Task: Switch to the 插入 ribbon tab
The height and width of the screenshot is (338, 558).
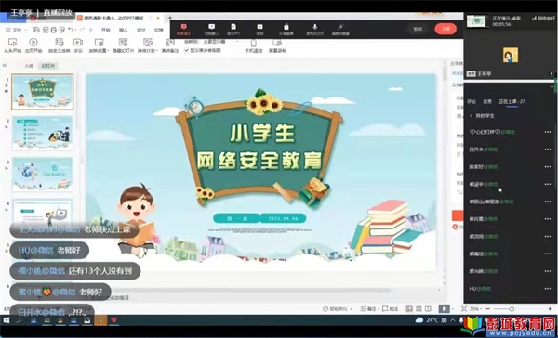Action: click(x=123, y=30)
